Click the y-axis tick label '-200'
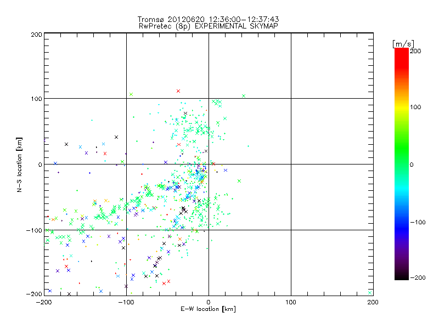439x329 pixels. tap(34, 294)
